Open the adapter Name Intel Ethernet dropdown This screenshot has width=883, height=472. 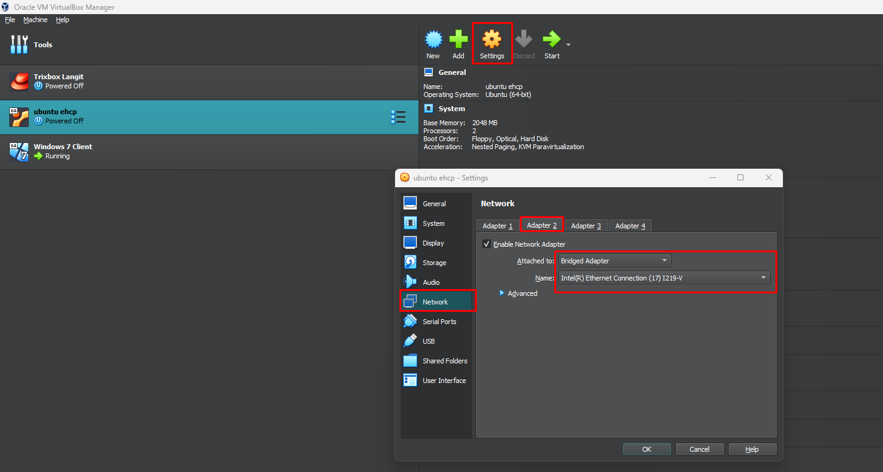(x=664, y=278)
